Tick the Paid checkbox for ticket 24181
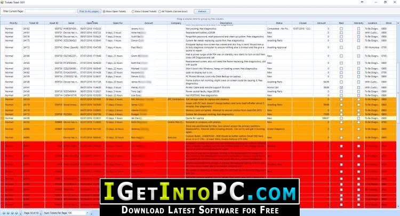Viewport: 400px width, 216px height. [x=341, y=32]
